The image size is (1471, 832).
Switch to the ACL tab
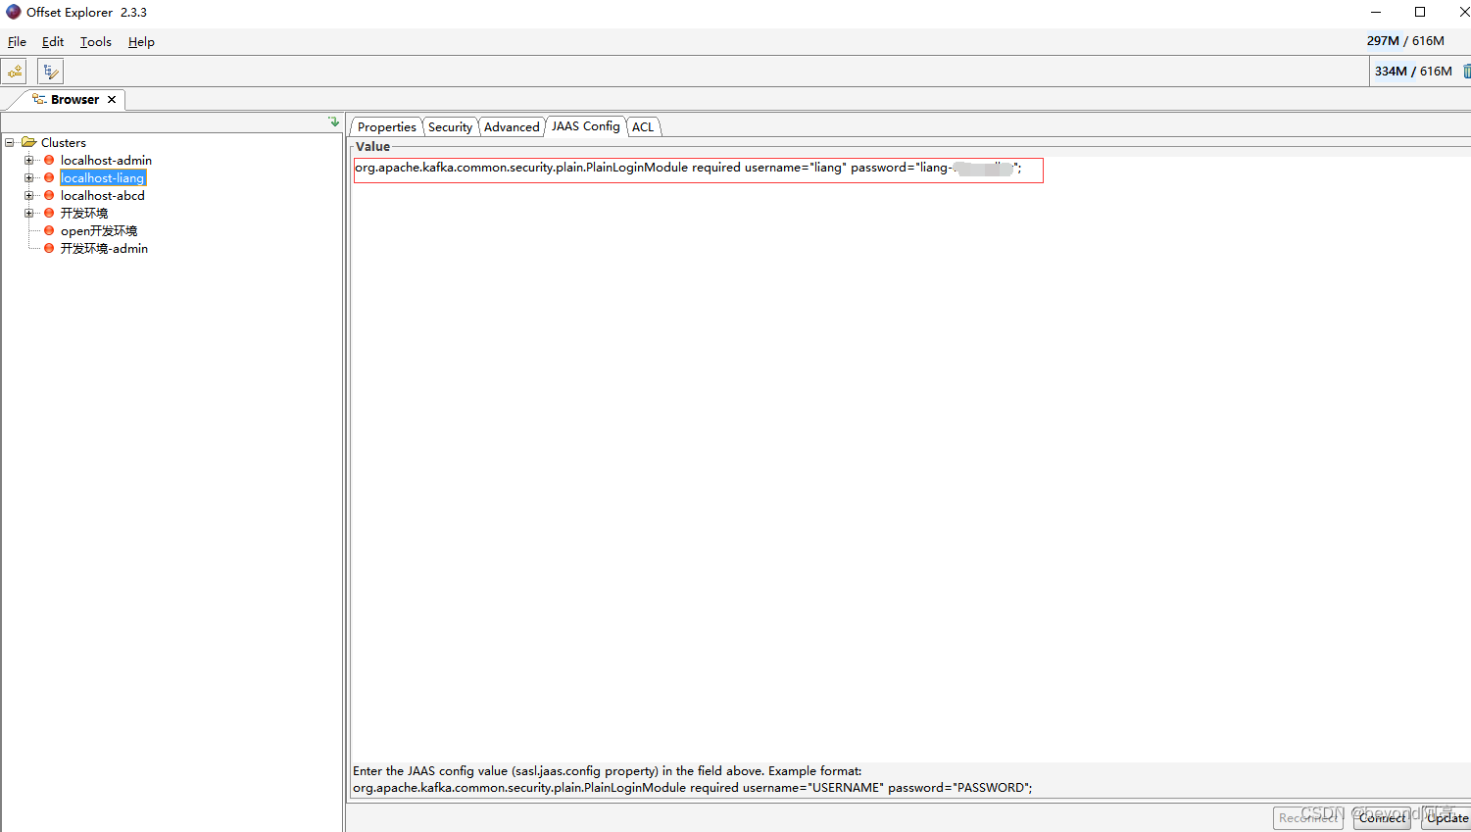pos(643,126)
